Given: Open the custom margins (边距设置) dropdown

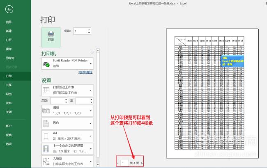Looking at the screenshot, I should [x=67, y=149].
